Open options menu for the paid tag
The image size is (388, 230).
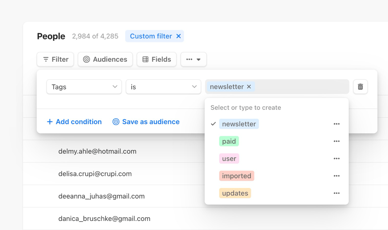(337, 141)
